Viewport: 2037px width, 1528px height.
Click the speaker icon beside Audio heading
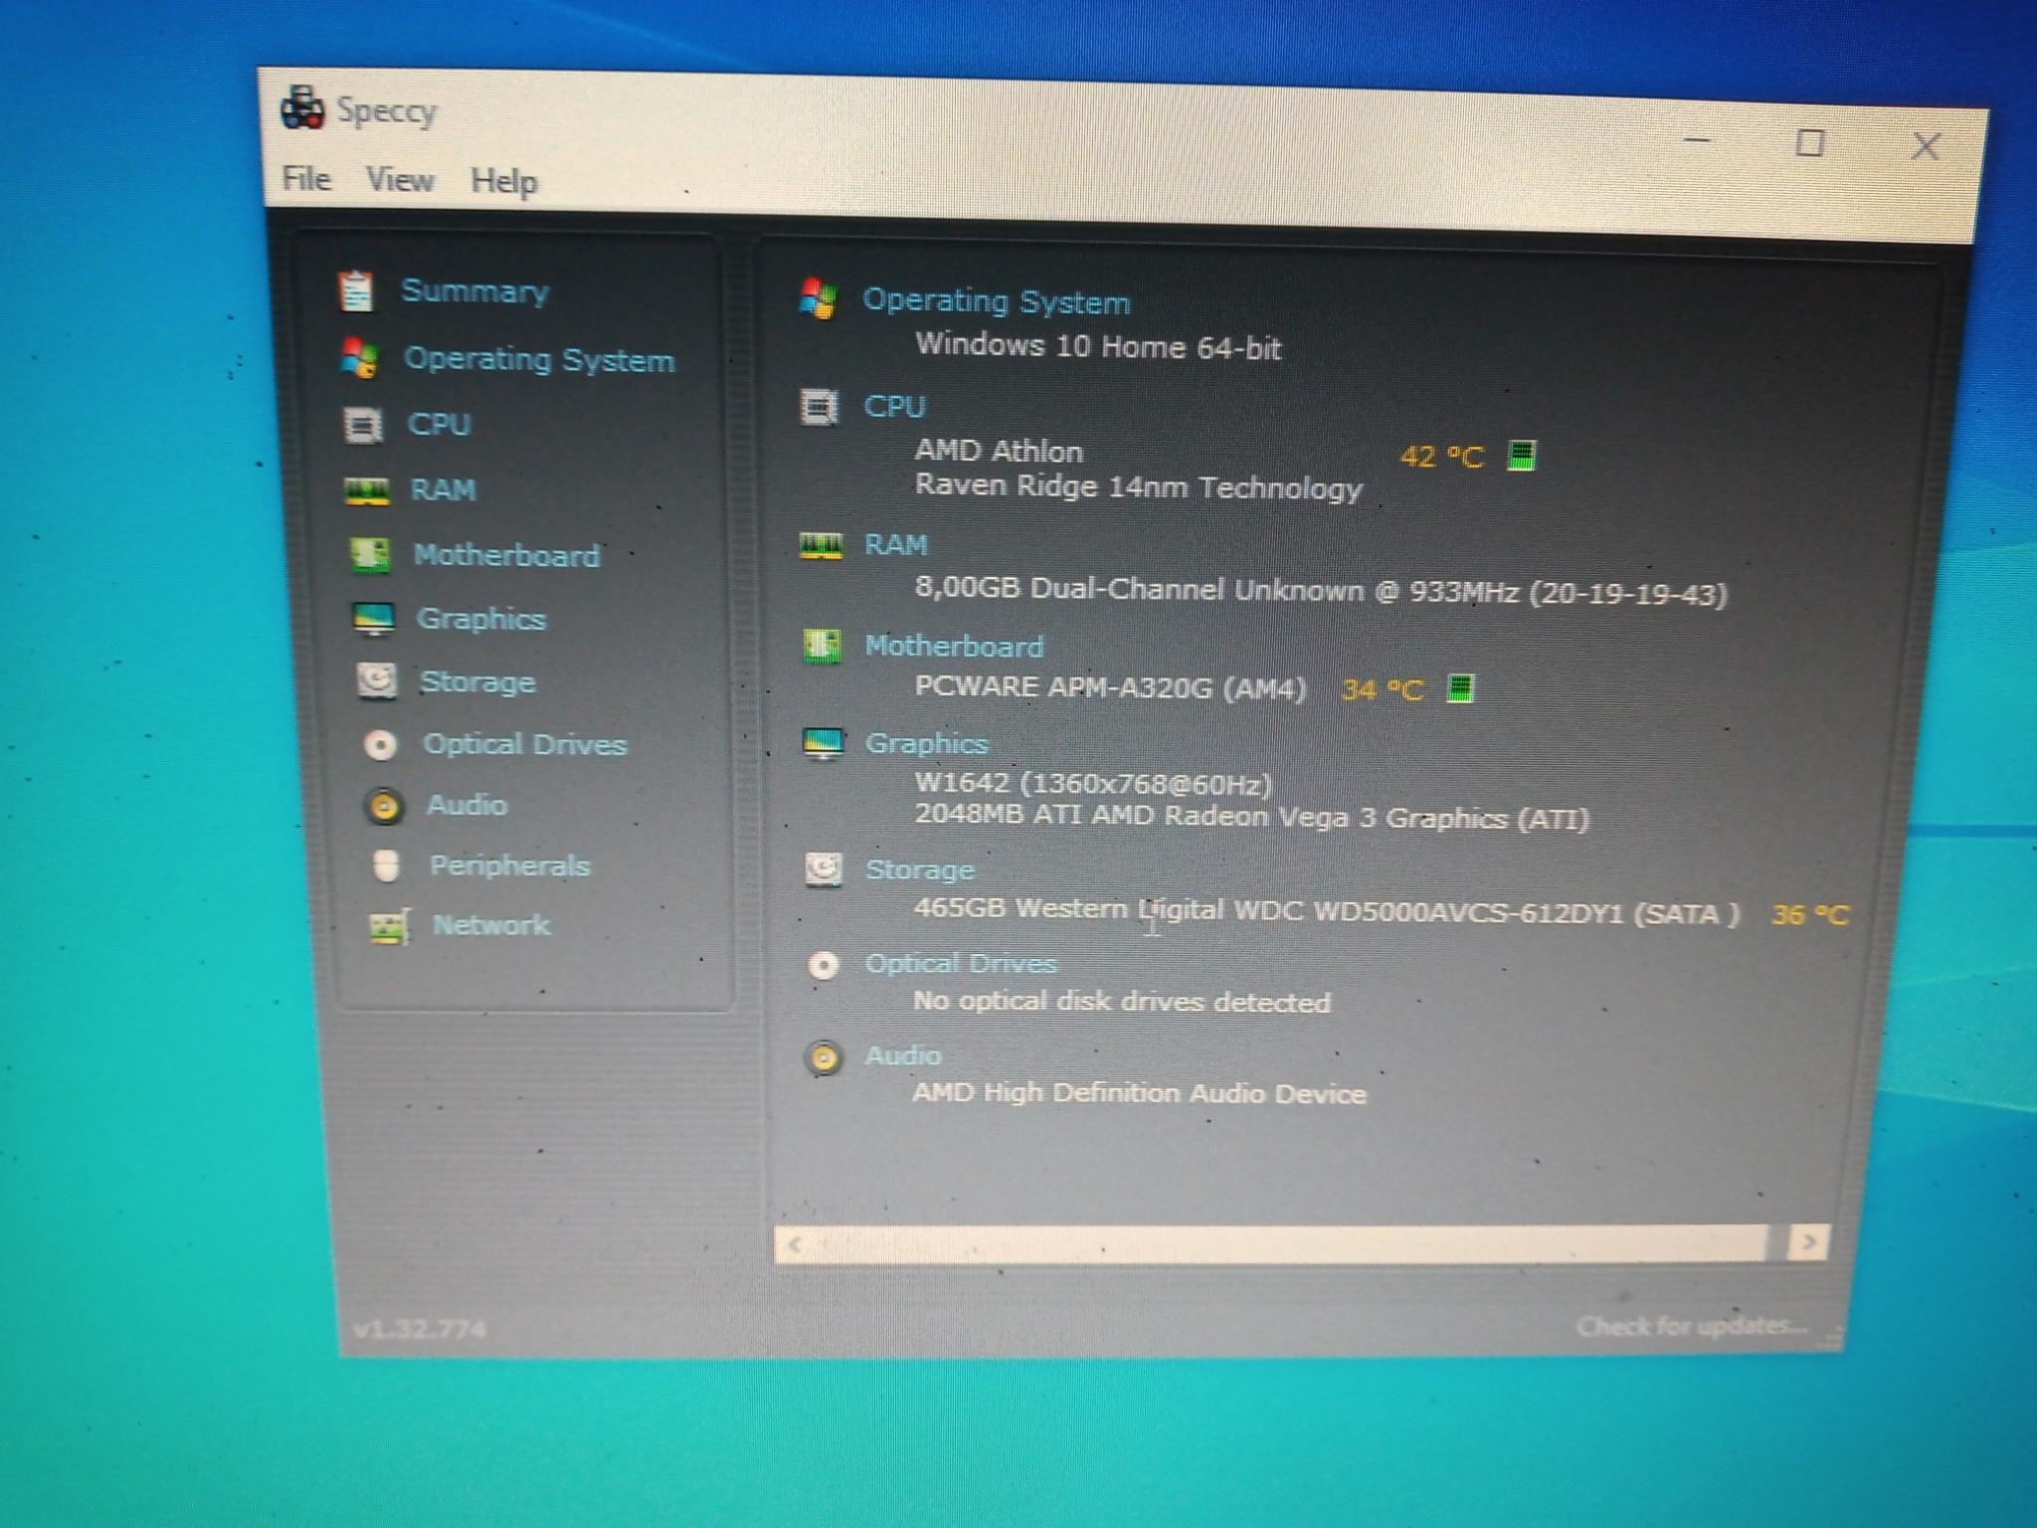(x=824, y=1057)
